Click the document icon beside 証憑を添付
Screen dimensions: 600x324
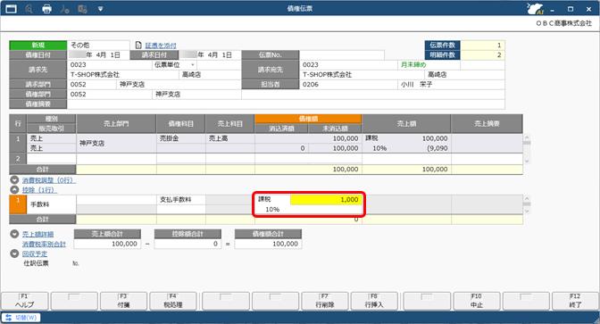[x=138, y=46]
